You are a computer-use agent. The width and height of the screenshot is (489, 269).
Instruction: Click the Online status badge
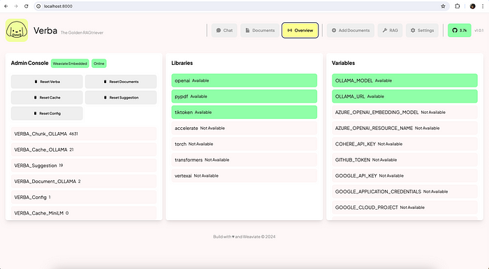click(99, 64)
